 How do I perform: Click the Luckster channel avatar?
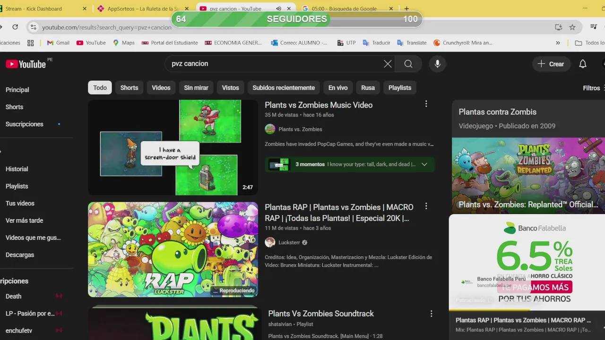coord(270,242)
